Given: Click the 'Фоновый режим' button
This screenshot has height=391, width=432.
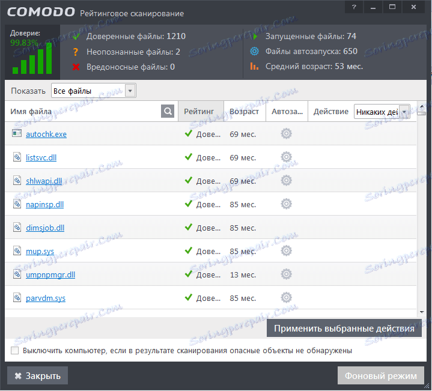Looking at the screenshot, I should pos(381,375).
